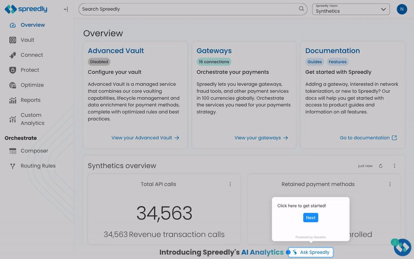Viewport: 414px width, 259px height.
Task: Click the Ask Spreedly button
Action: click(310, 252)
